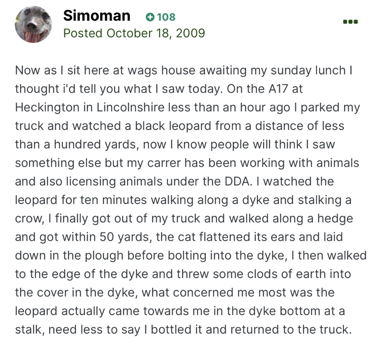This screenshot has width=384, height=349.
Task: Click the green plus reputation icon
Action: [x=151, y=17]
